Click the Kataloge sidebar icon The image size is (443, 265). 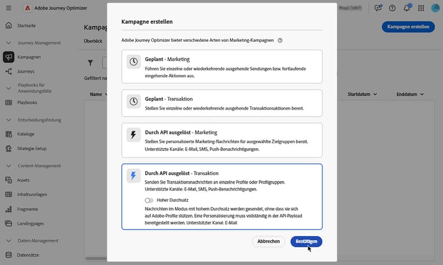pos(9,134)
